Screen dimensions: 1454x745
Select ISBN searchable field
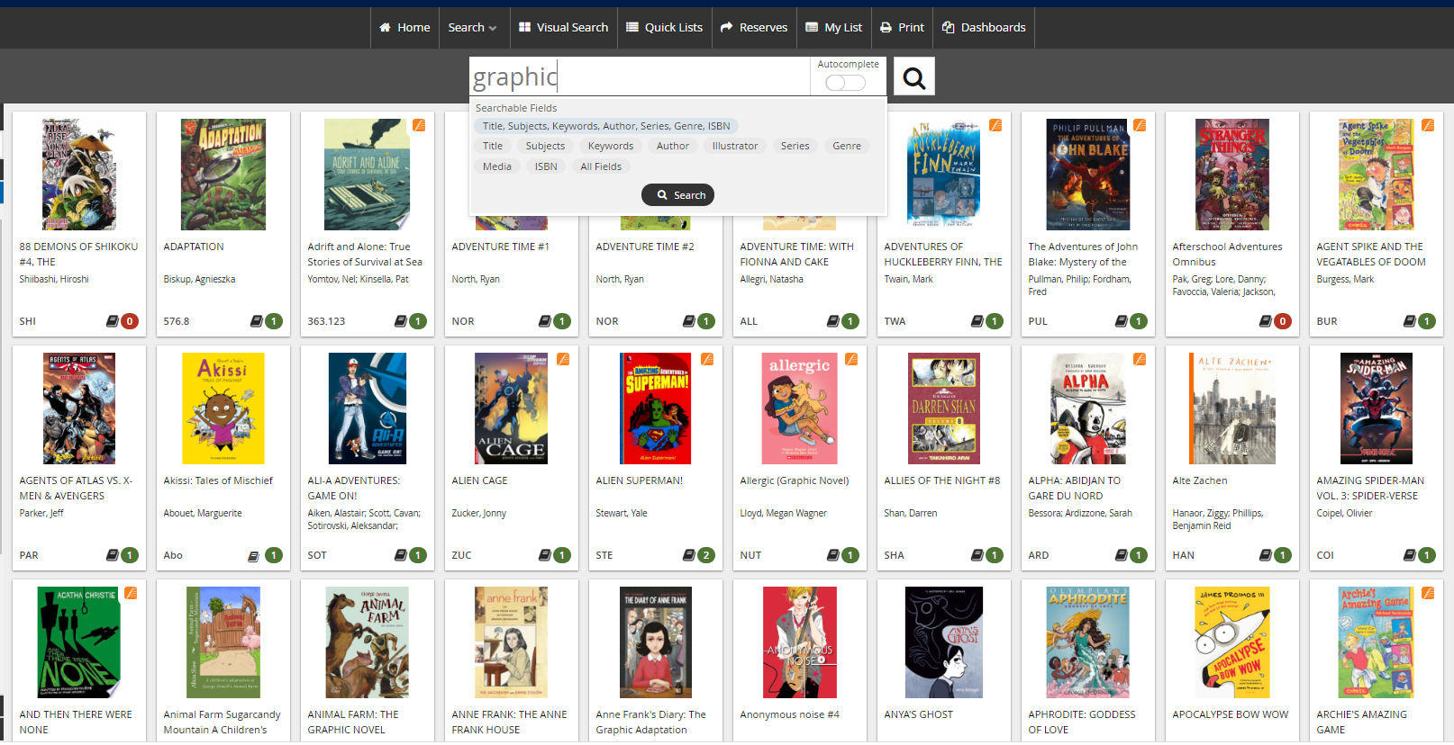(x=546, y=166)
